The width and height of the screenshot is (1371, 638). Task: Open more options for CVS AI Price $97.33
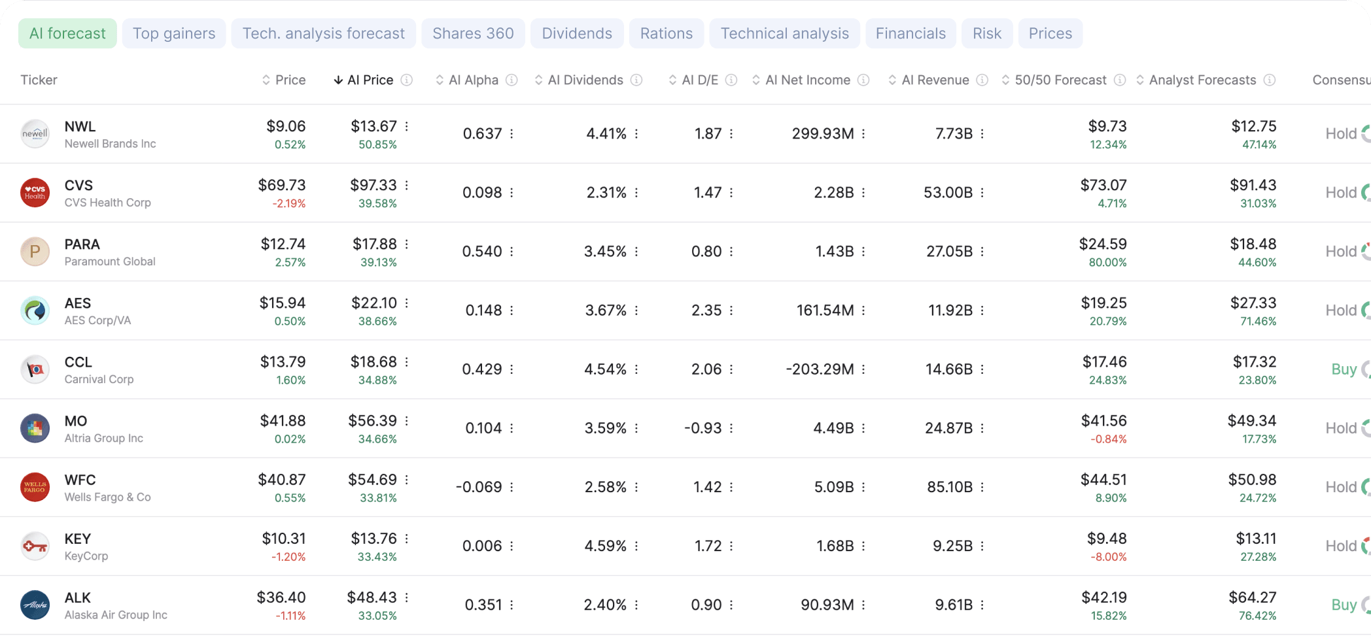(x=407, y=185)
